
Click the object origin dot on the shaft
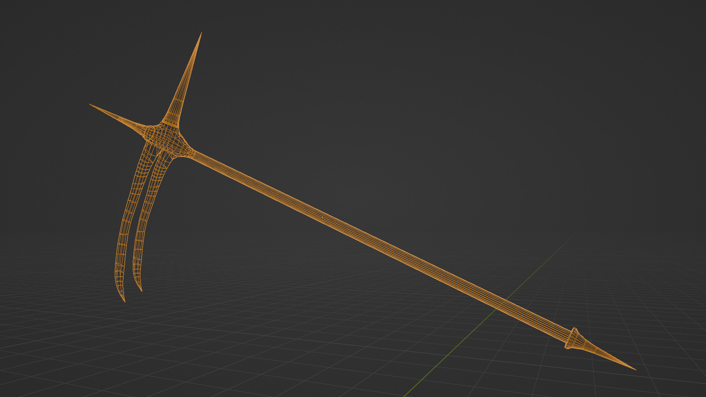point(322,217)
